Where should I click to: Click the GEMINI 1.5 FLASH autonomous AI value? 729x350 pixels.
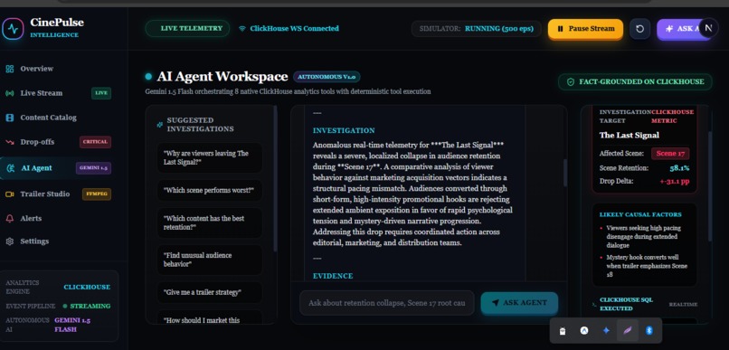coord(72,325)
